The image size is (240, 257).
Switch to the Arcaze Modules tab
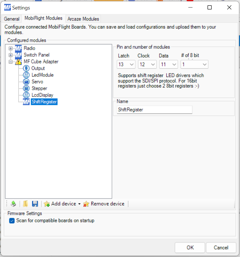pyautogui.click(x=83, y=19)
